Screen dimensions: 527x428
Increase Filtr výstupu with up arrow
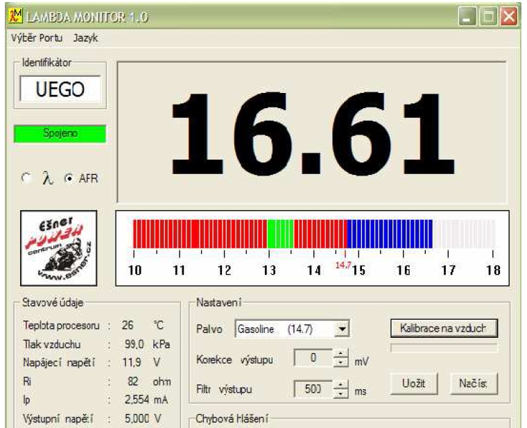coord(340,384)
